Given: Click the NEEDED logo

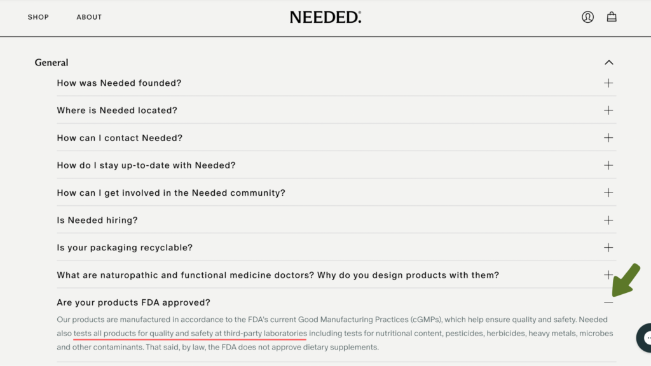Looking at the screenshot, I should click(325, 17).
